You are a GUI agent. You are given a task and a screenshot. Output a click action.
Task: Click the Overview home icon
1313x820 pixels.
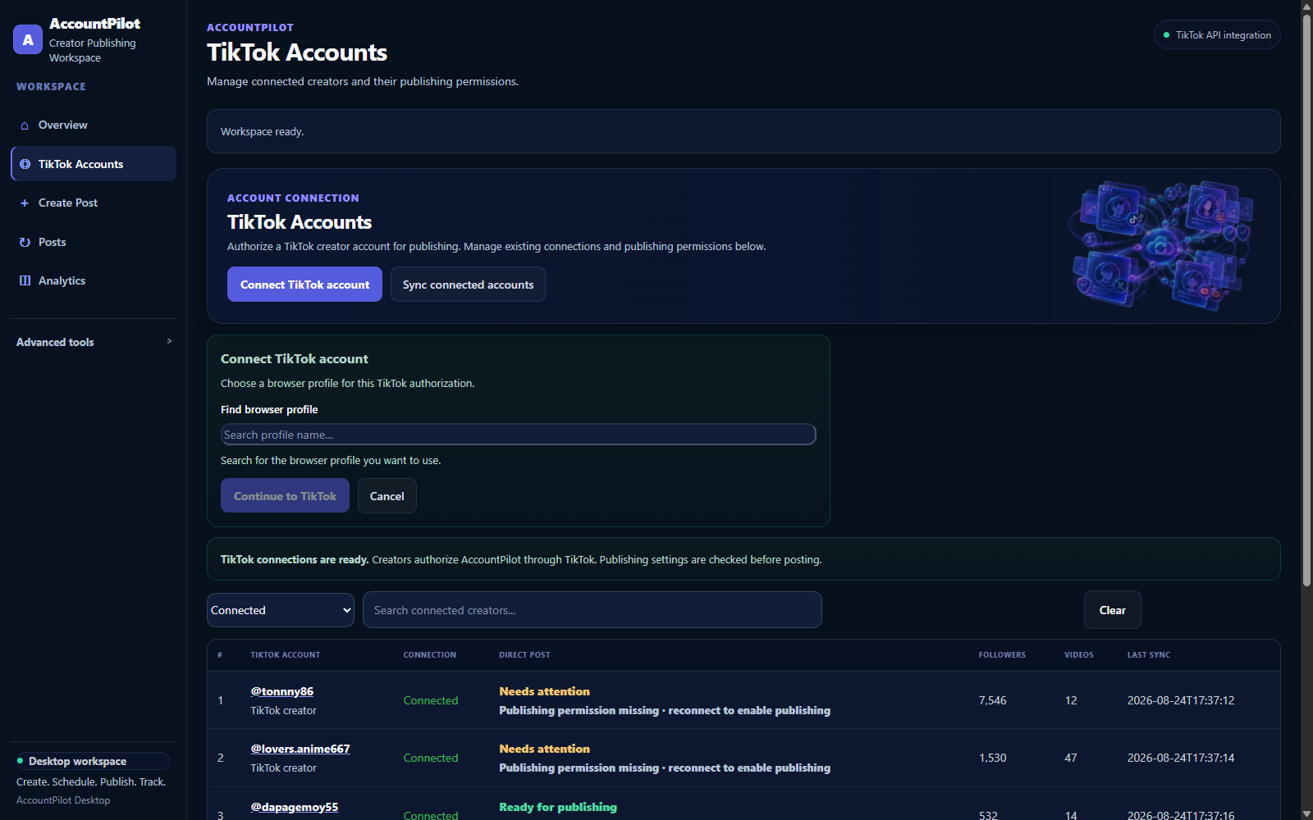coord(25,125)
